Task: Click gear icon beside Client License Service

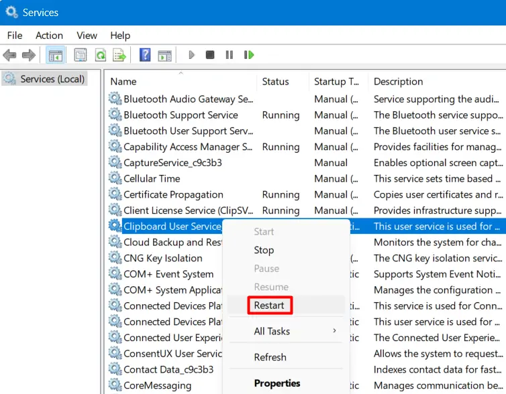Action: (115, 210)
